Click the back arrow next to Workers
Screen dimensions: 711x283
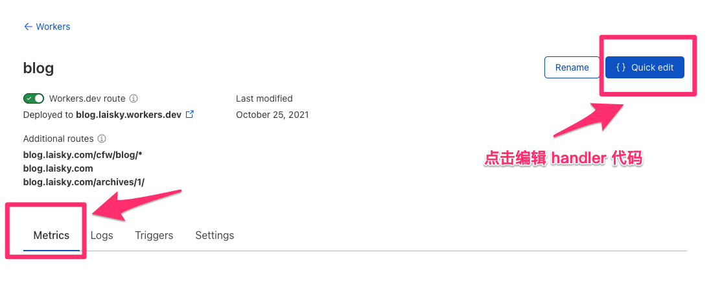coord(28,27)
